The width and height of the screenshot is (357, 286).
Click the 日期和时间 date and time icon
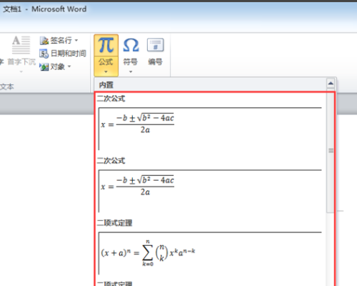coord(44,54)
